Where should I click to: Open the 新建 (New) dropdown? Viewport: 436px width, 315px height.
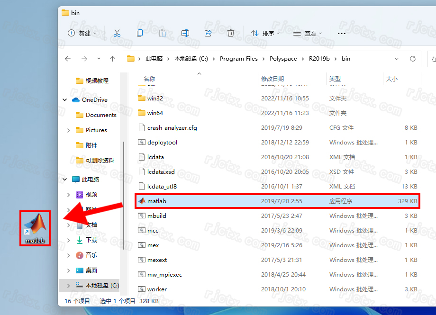[82, 33]
